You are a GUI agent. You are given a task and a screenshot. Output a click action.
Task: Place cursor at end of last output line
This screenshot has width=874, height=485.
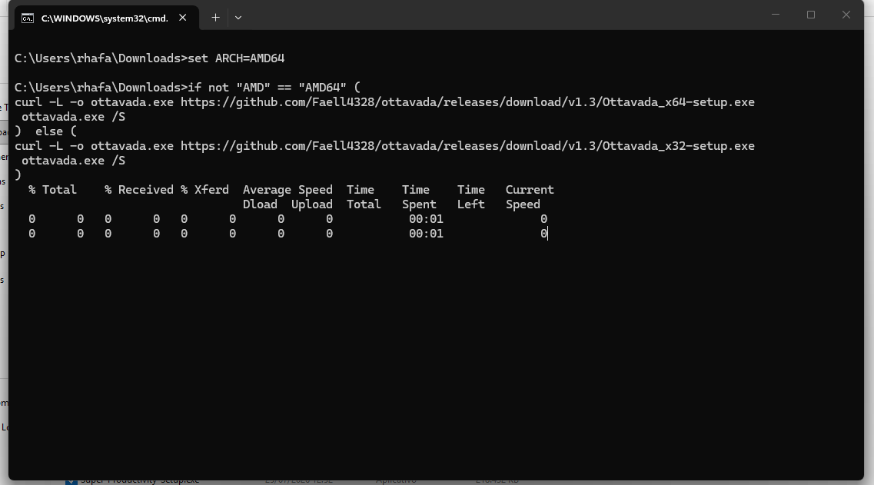tap(548, 234)
